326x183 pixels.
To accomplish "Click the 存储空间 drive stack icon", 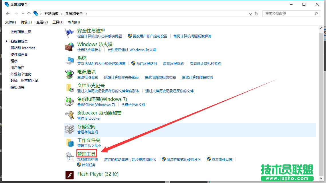I will tap(70, 129).
